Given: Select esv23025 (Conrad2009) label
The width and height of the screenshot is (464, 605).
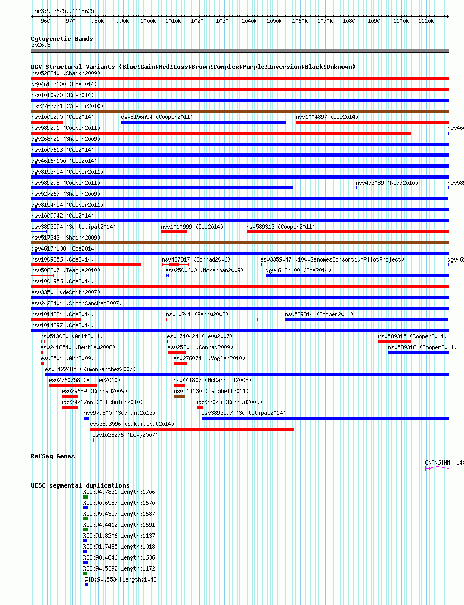Looking at the screenshot, I should tap(229, 402).
